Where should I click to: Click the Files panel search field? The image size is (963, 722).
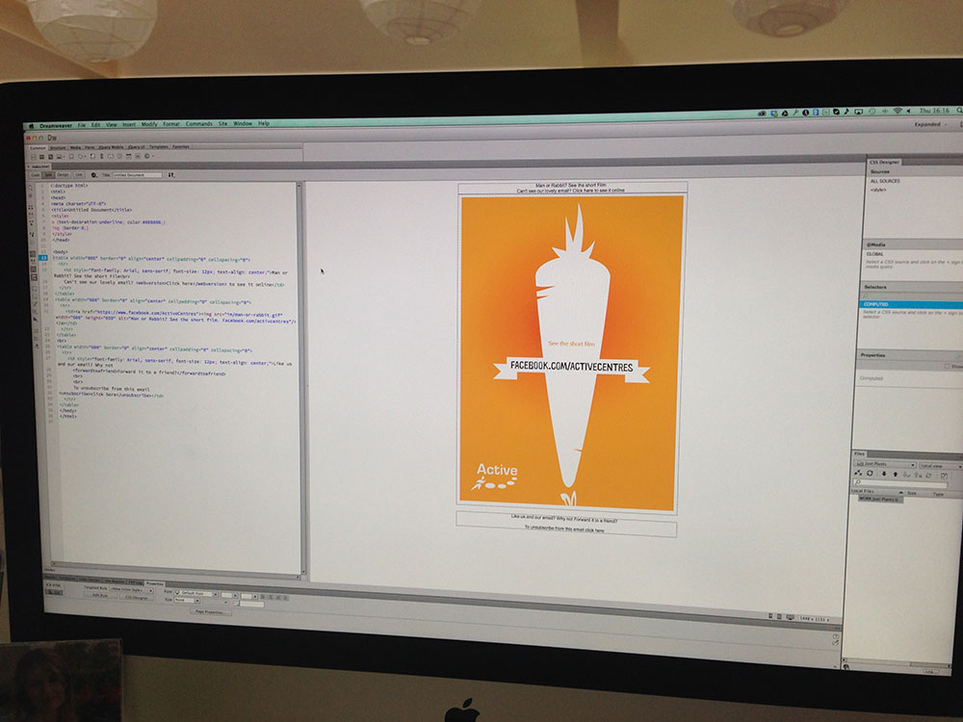[x=899, y=483]
